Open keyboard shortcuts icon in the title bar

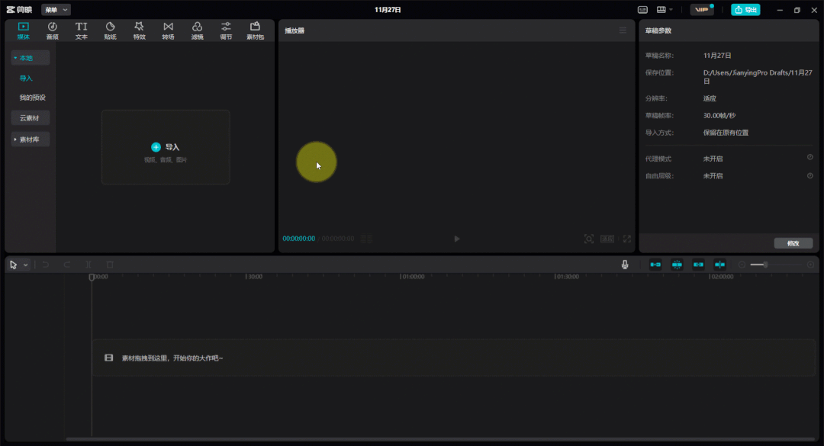pyautogui.click(x=642, y=9)
